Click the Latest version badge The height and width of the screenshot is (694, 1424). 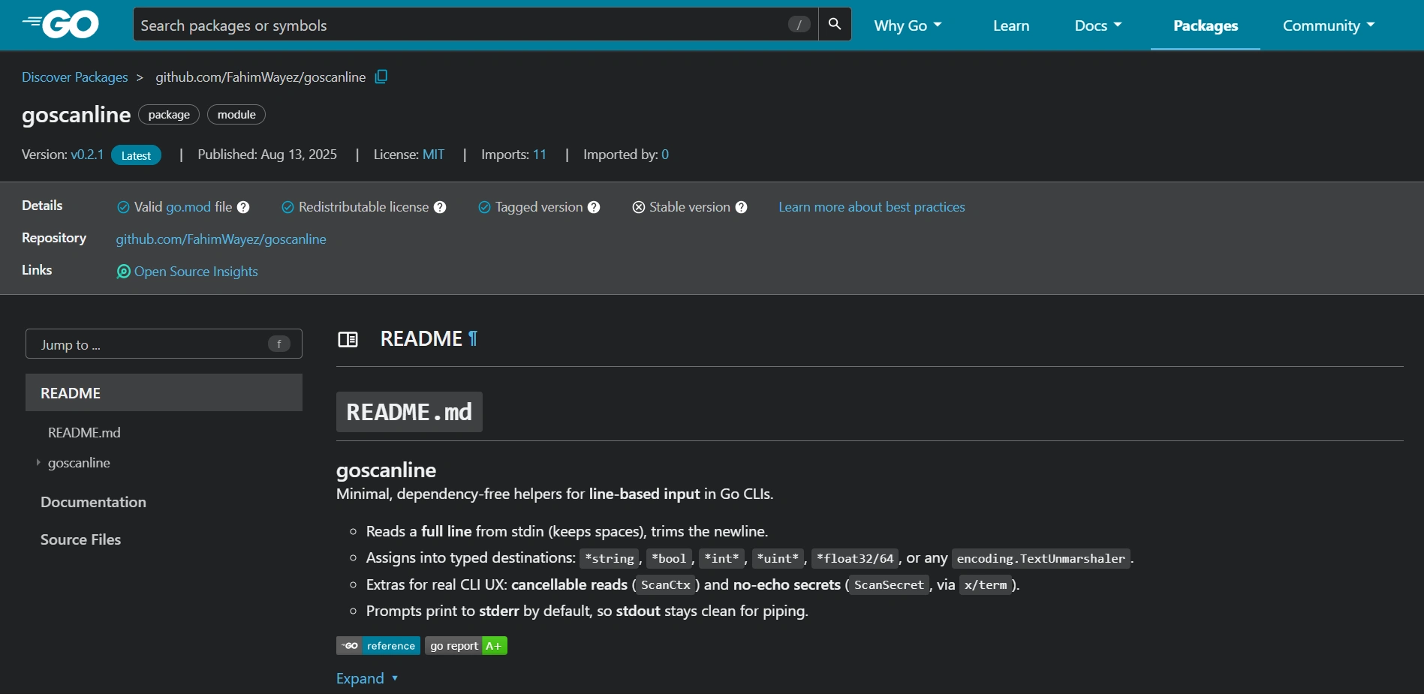click(136, 155)
